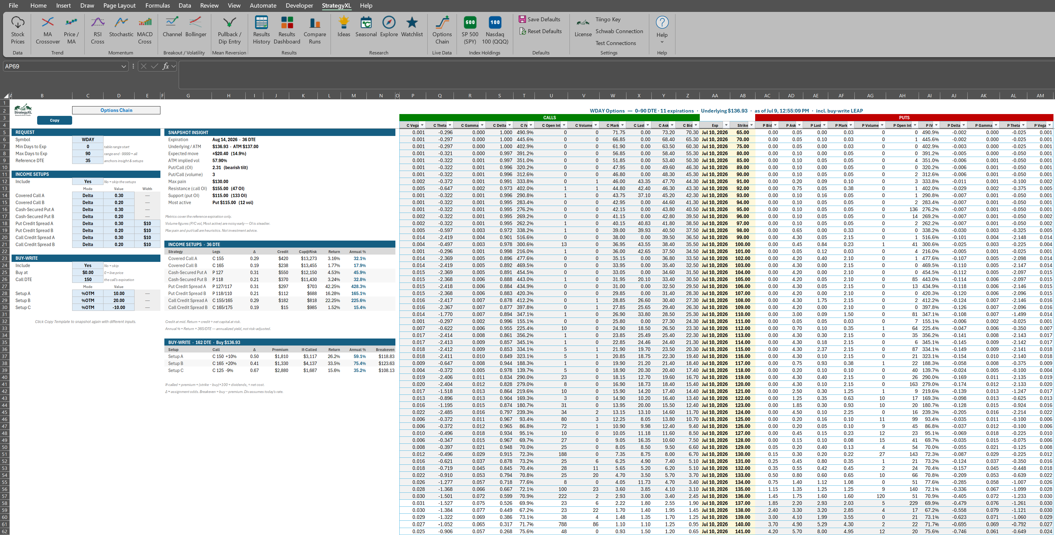
Task: Open the Options Chain live data tool
Action: (442, 30)
